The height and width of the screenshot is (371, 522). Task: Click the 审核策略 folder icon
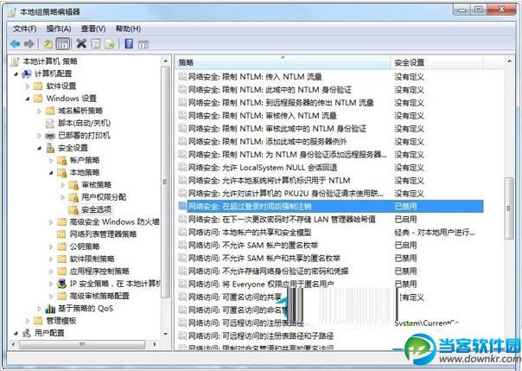tap(73, 185)
